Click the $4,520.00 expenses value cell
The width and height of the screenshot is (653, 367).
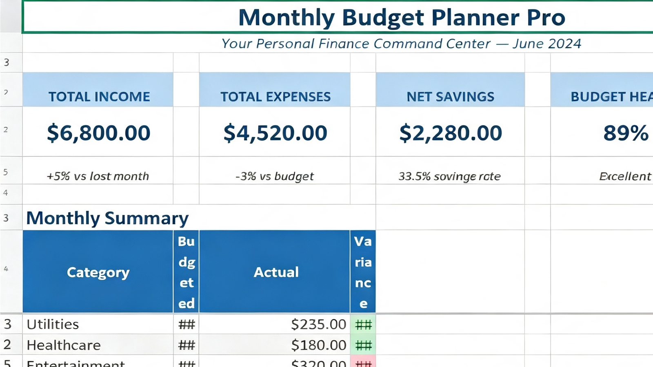pos(275,132)
